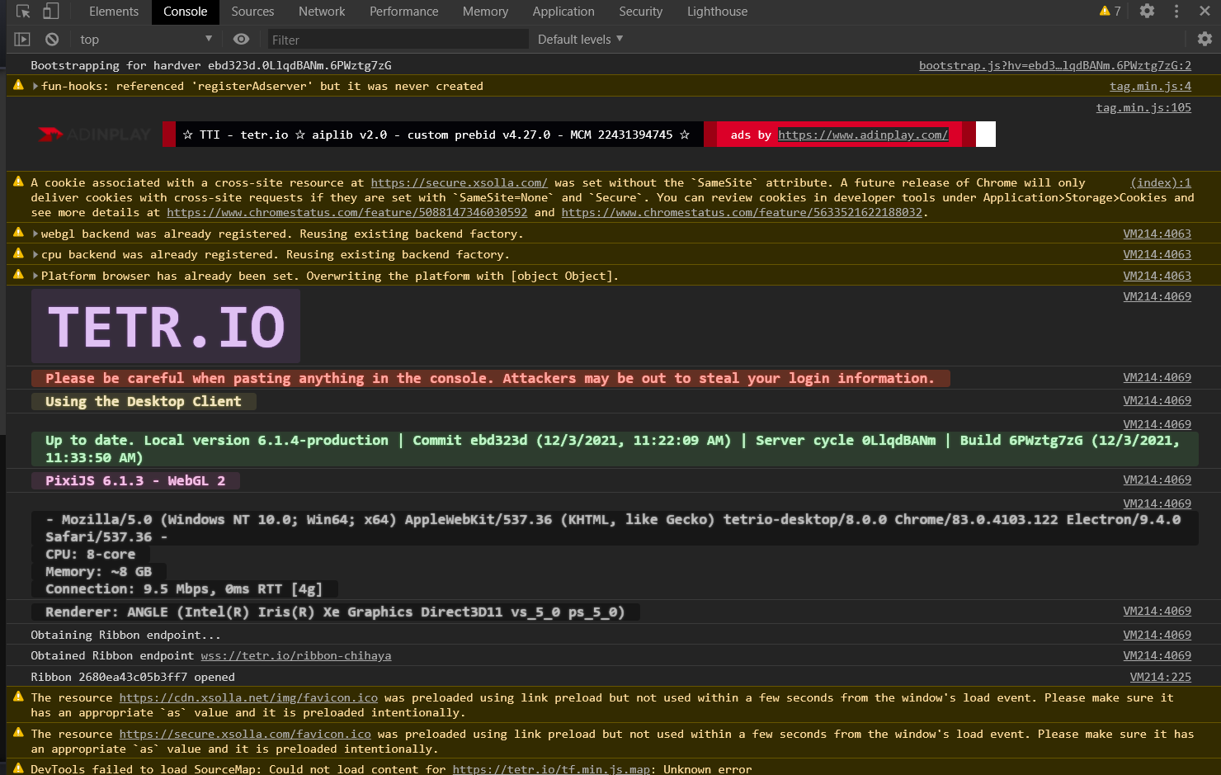
Task: Open the customize DevTools three-dot menu
Action: coord(1176,11)
